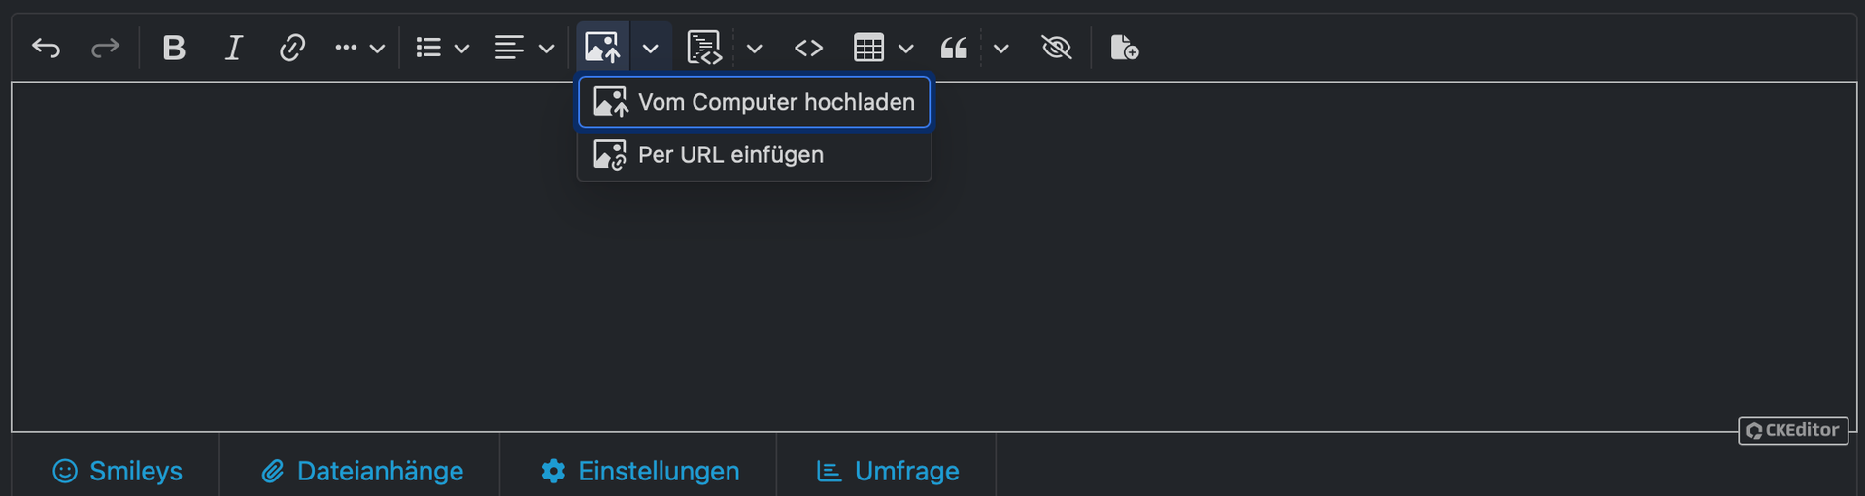Click the block quote icon
The image size is (1865, 496).
tap(954, 48)
